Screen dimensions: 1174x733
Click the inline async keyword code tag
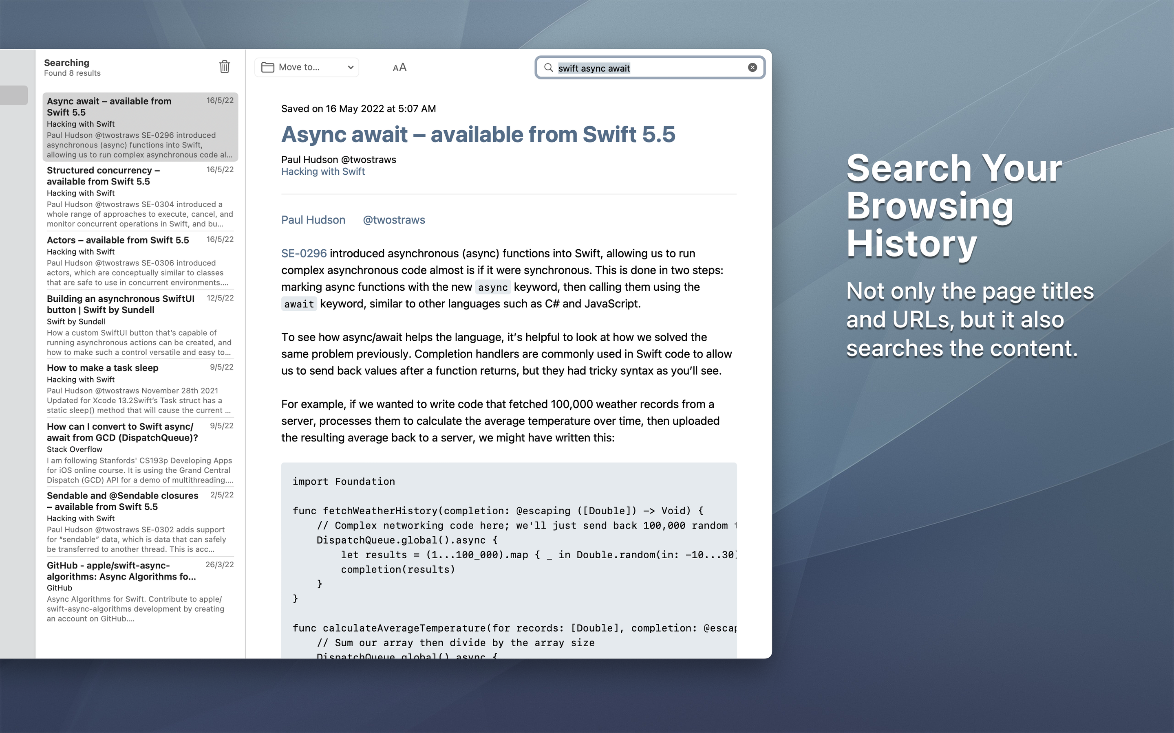pos(492,287)
